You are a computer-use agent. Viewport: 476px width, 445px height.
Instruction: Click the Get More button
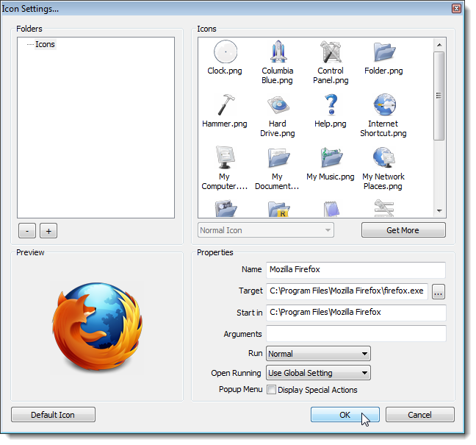(403, 230)
